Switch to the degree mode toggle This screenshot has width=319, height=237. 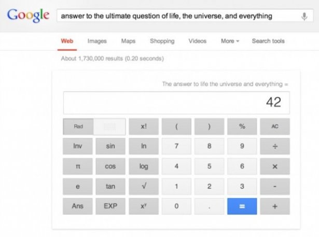[110, 127]
